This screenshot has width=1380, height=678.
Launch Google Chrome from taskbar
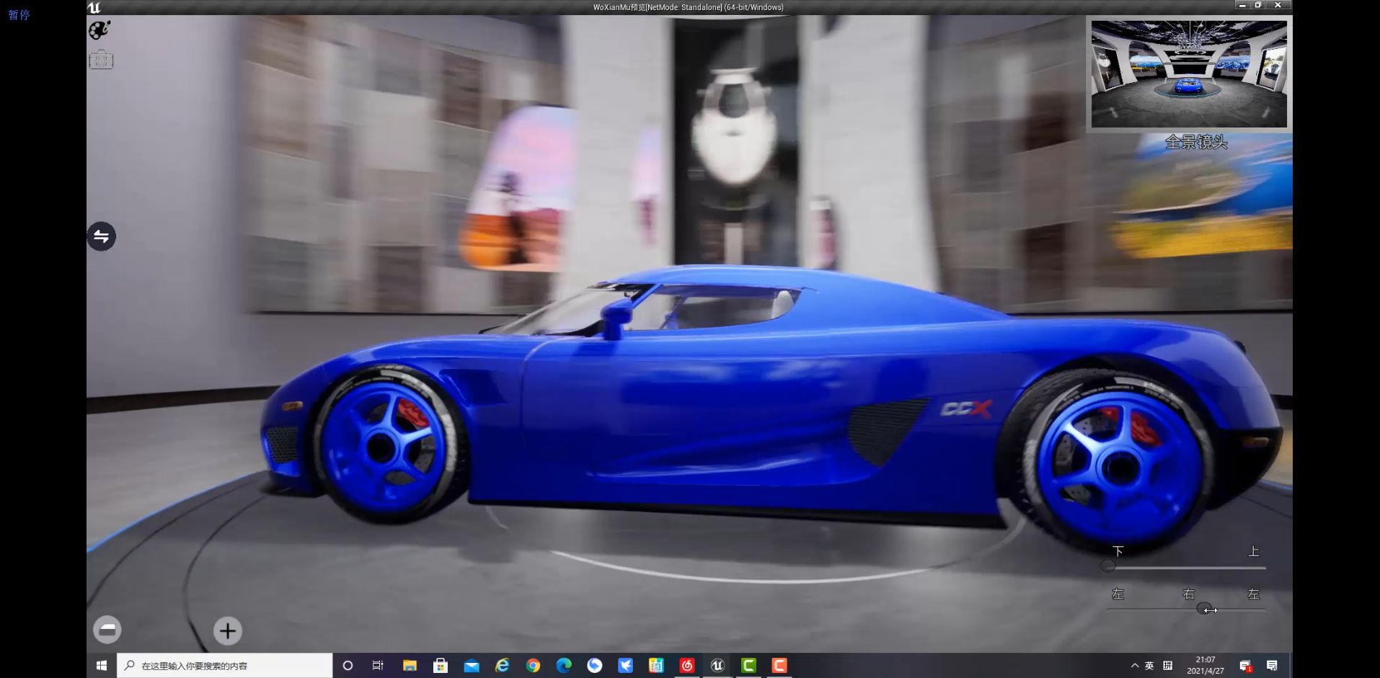tap(534, 666)
